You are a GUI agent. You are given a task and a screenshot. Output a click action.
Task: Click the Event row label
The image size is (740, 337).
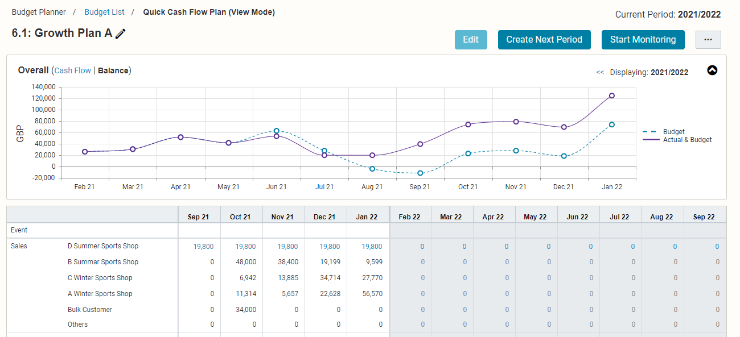pos(19,230)
